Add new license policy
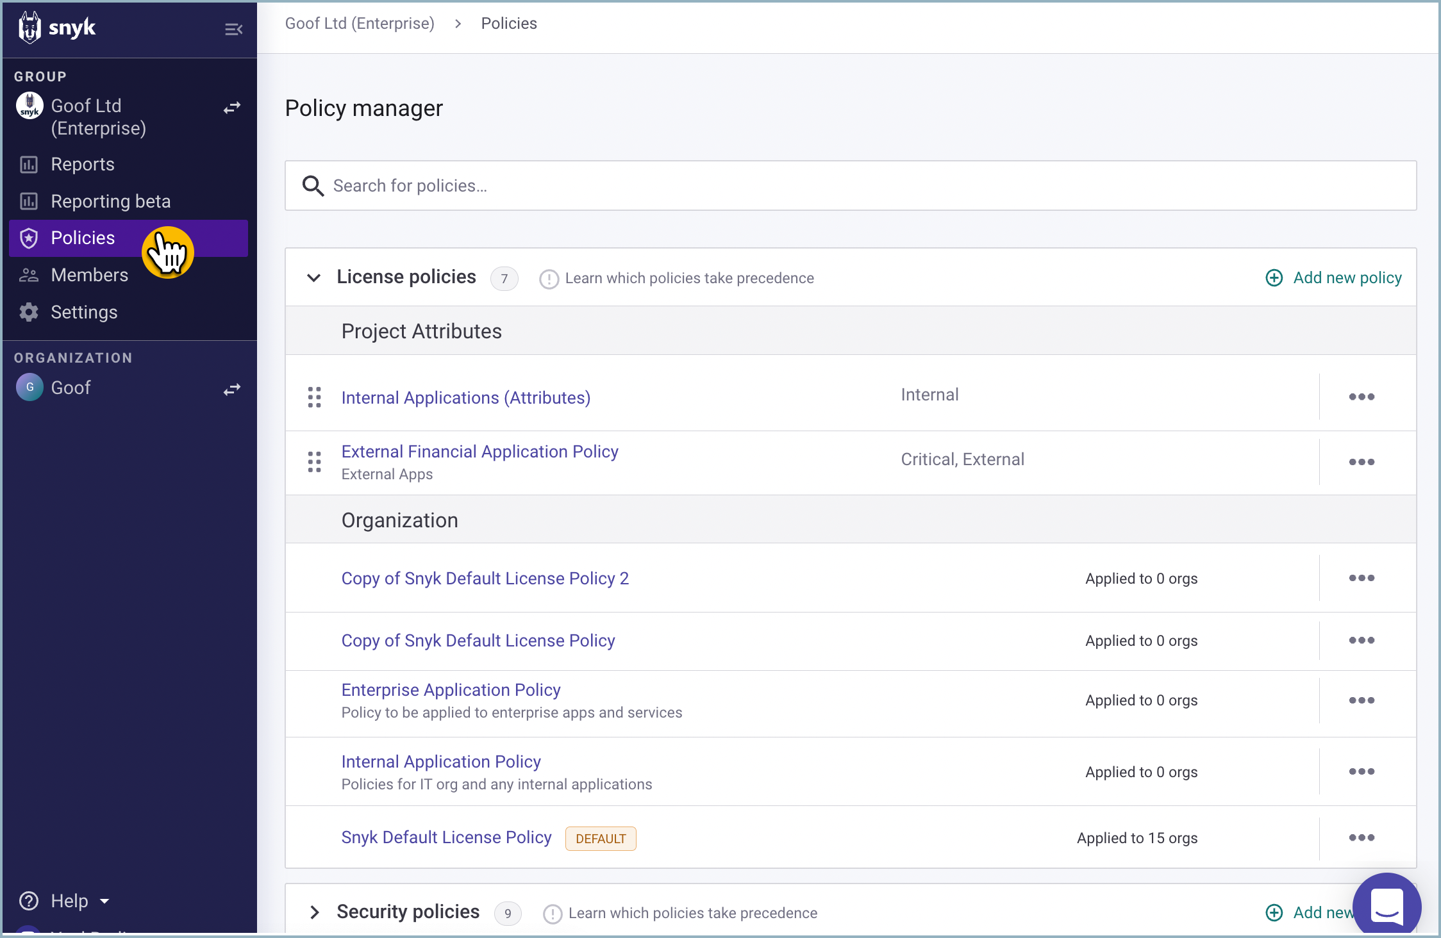 coord(1333,277)
